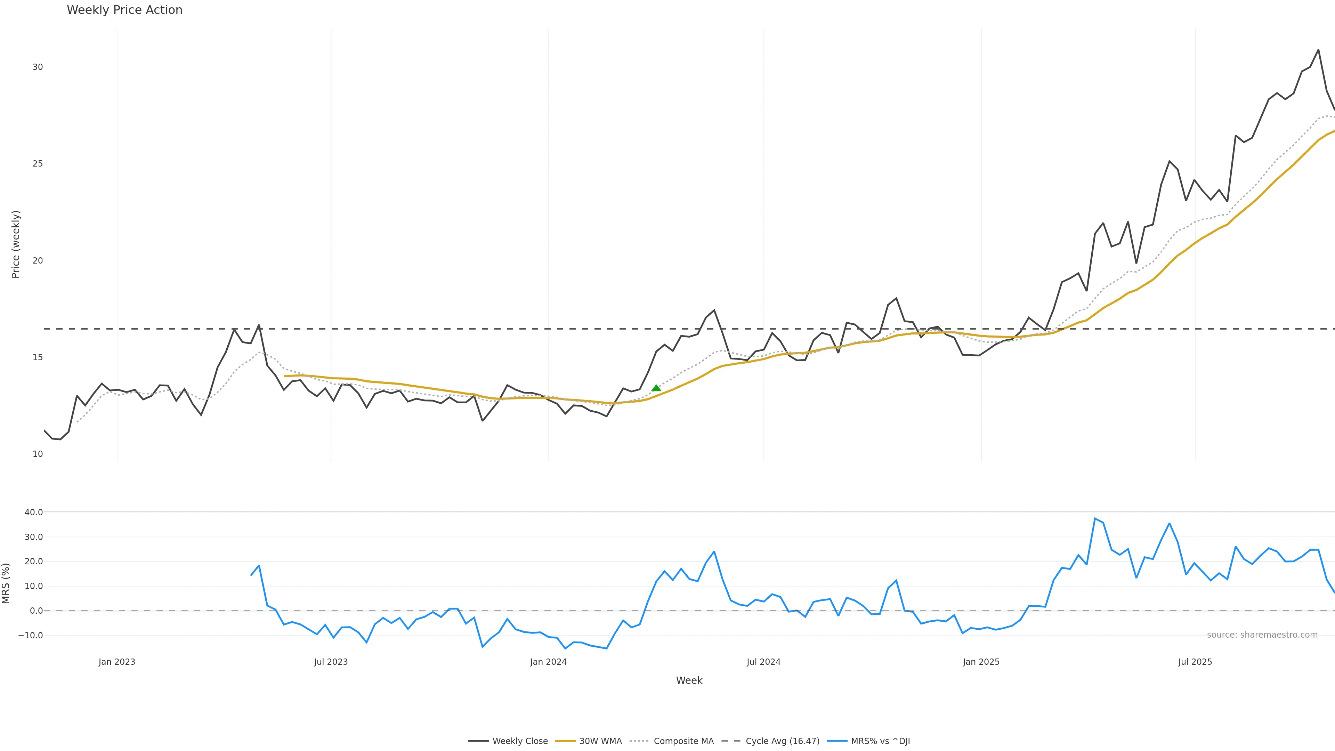This screenshot has width=1335, height=751.
Task: Click the blue MRS% legend line swatch
Action: [837, 741]
